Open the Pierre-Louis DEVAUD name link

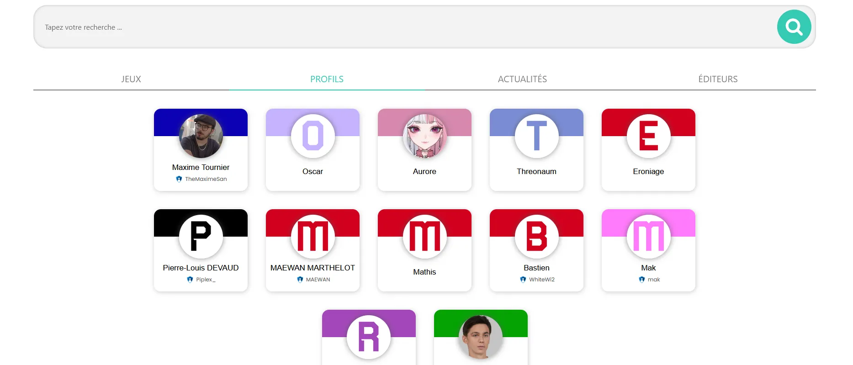(x=201, y=268)
